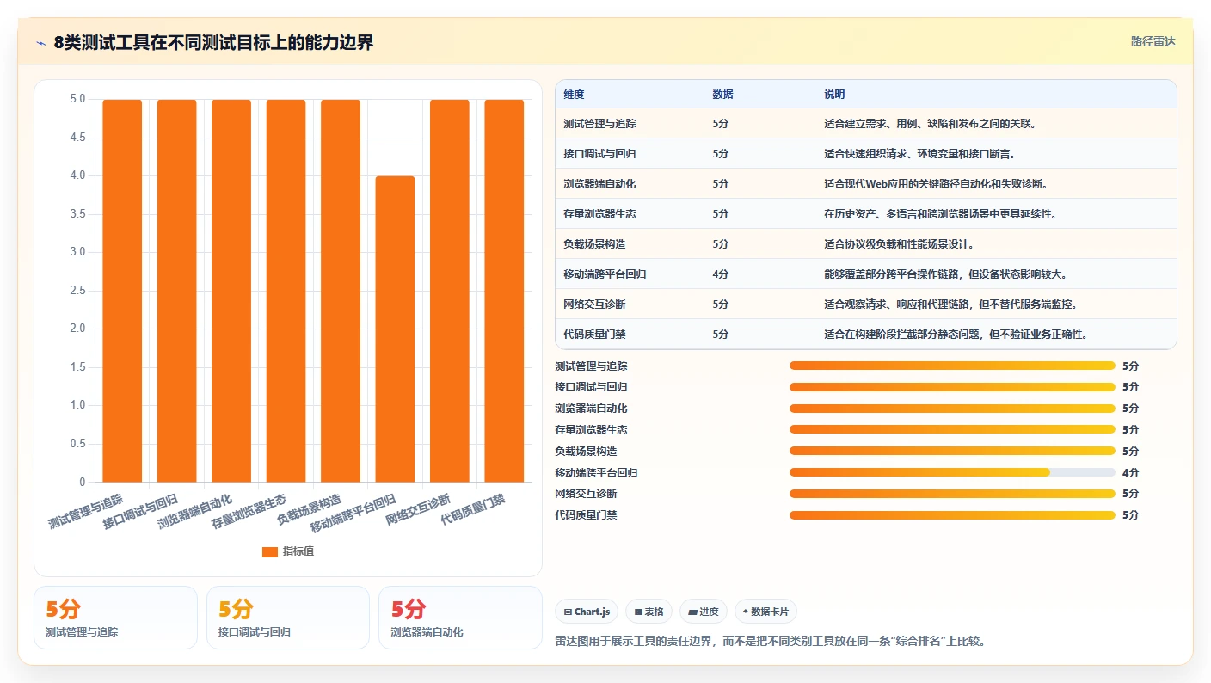Click the 数据卡片 tag chip

click(765, 612)
